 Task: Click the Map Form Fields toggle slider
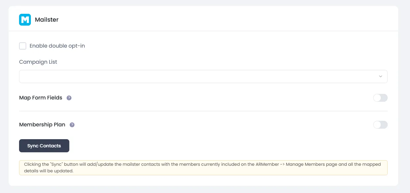(x=380, y=97)
